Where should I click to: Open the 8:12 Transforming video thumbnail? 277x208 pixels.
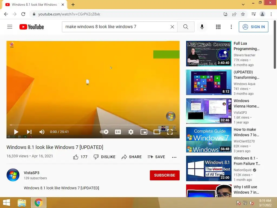tap(209, 82)
